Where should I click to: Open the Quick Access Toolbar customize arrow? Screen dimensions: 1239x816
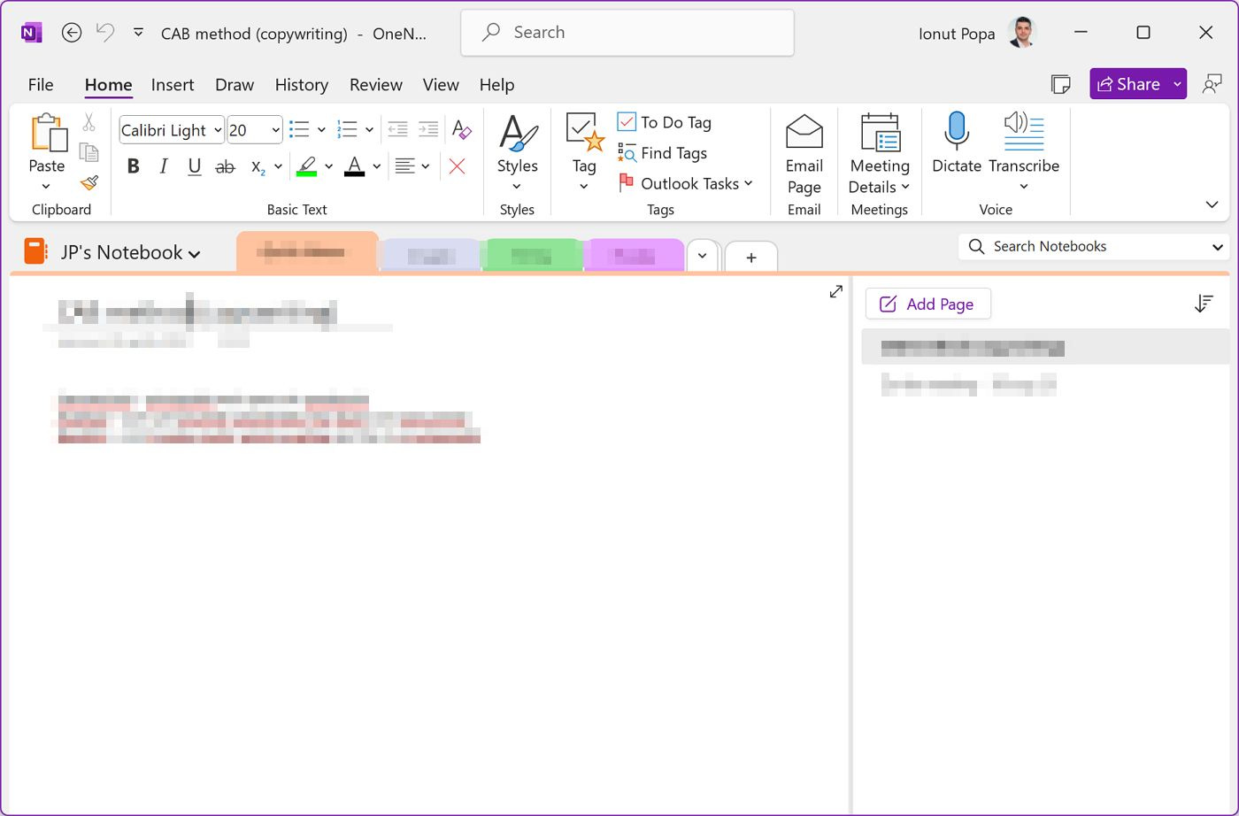138,33
